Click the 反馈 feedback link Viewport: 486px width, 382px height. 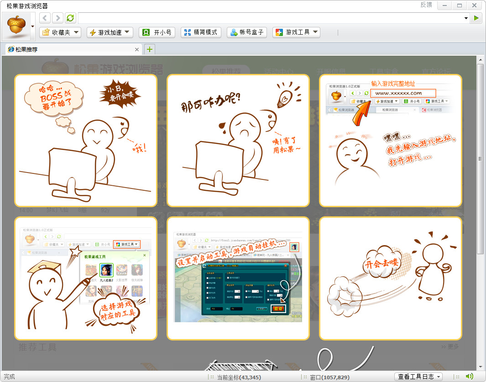pyautogui.click(x=426, y=5)
